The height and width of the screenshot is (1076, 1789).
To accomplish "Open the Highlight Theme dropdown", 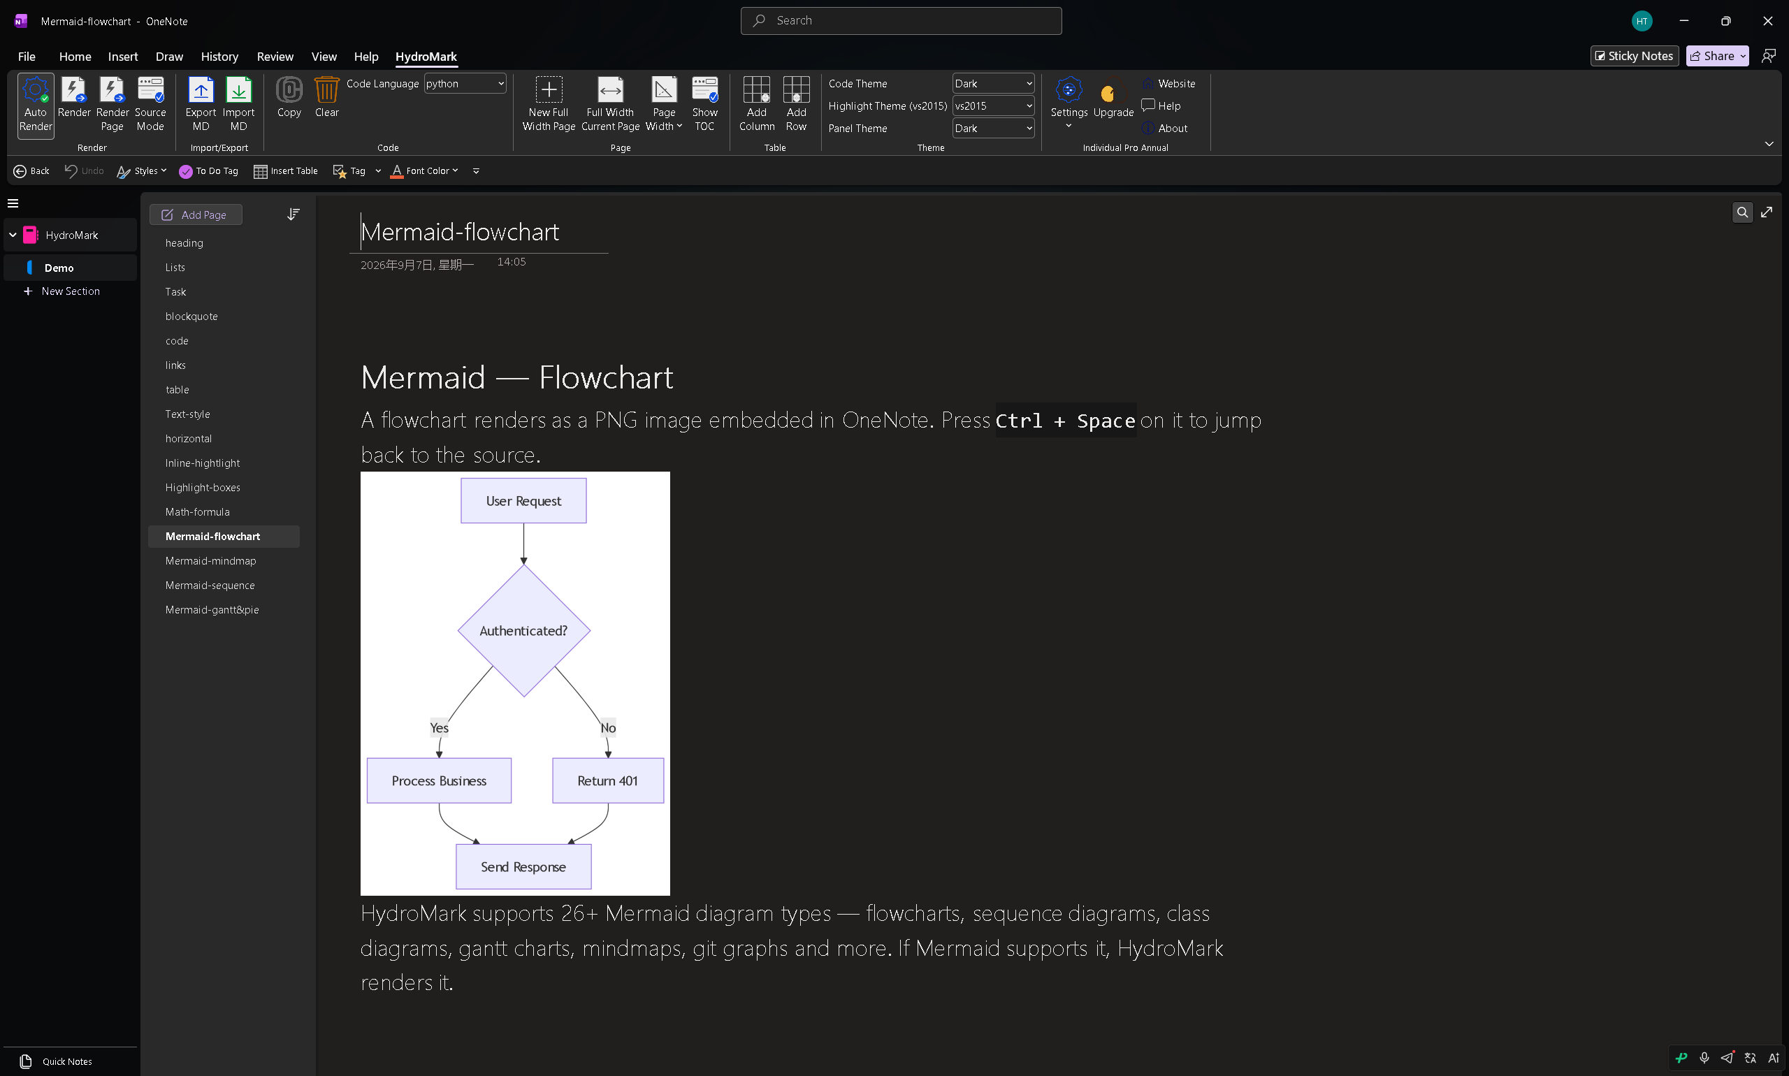I will [x=993, y=106].
